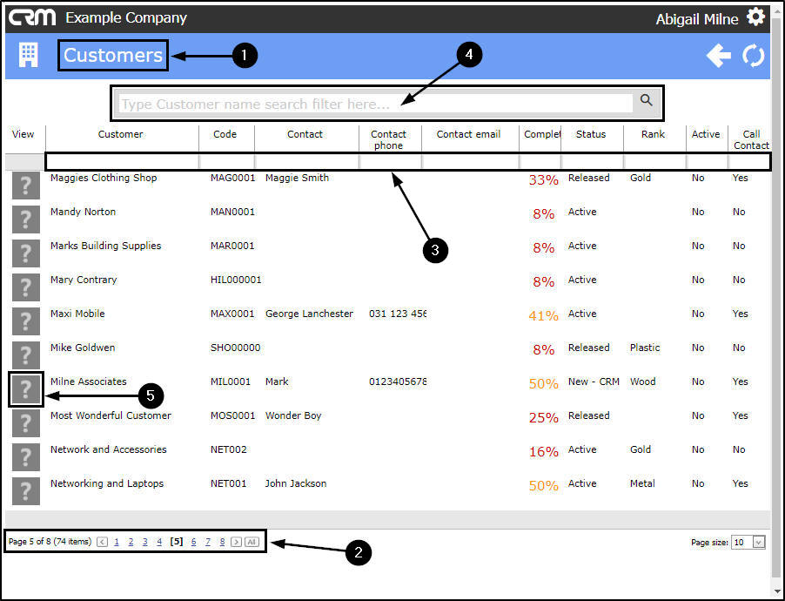Image resolution: width=785 pixels, height=601 pixels.
Task: Go to page 2
Action: pyautogui.click(x=131, y=542)
